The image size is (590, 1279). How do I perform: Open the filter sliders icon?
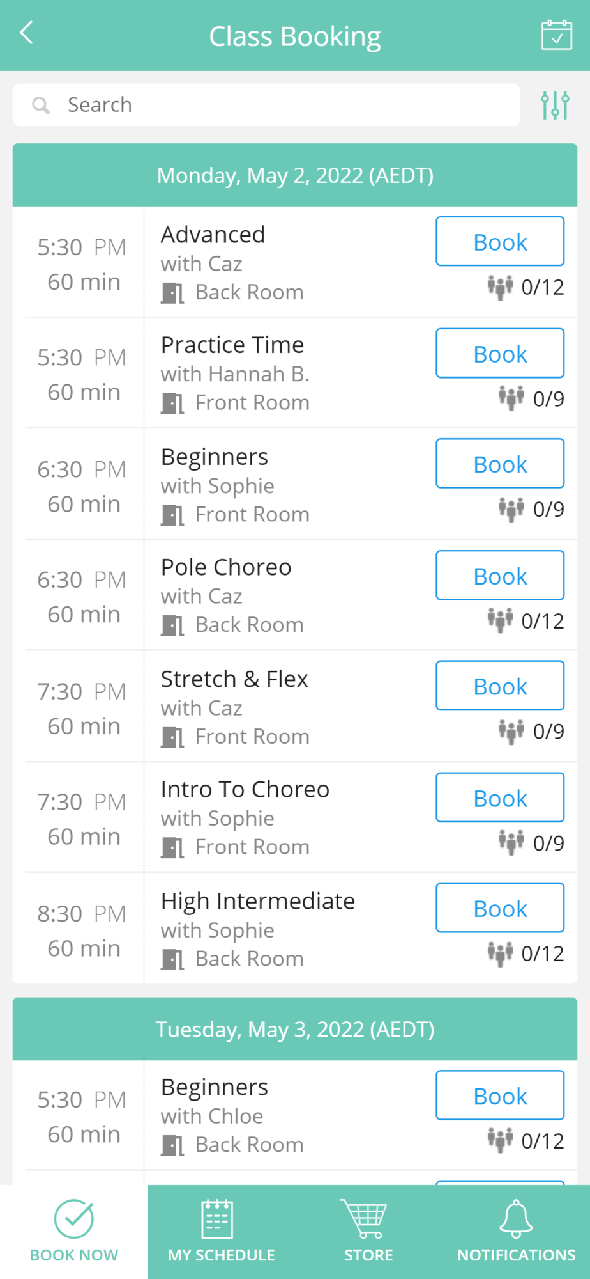[555, 105]
